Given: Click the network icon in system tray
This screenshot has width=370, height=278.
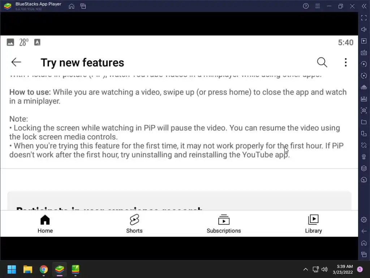Looking at the screenshot, I should [315, 269].
